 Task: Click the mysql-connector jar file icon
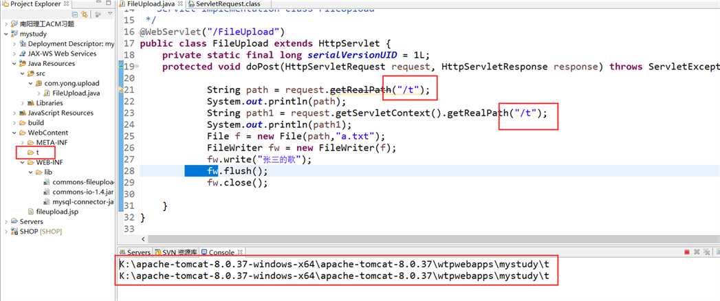47,202
